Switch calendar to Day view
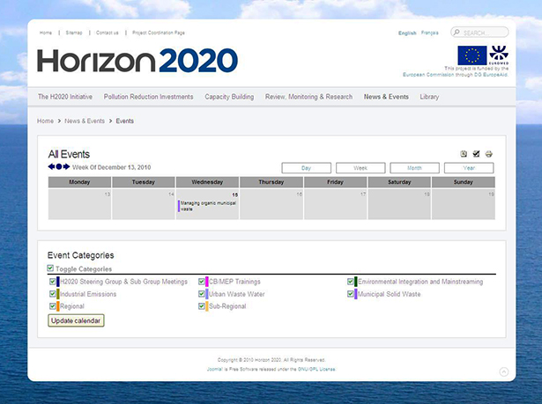Viewport: 542px width, 404px height. pos(307,168)
